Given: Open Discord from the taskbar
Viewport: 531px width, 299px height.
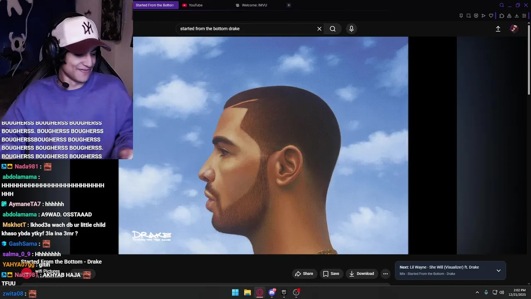Looking at the screenshot, I should point(272,292).
